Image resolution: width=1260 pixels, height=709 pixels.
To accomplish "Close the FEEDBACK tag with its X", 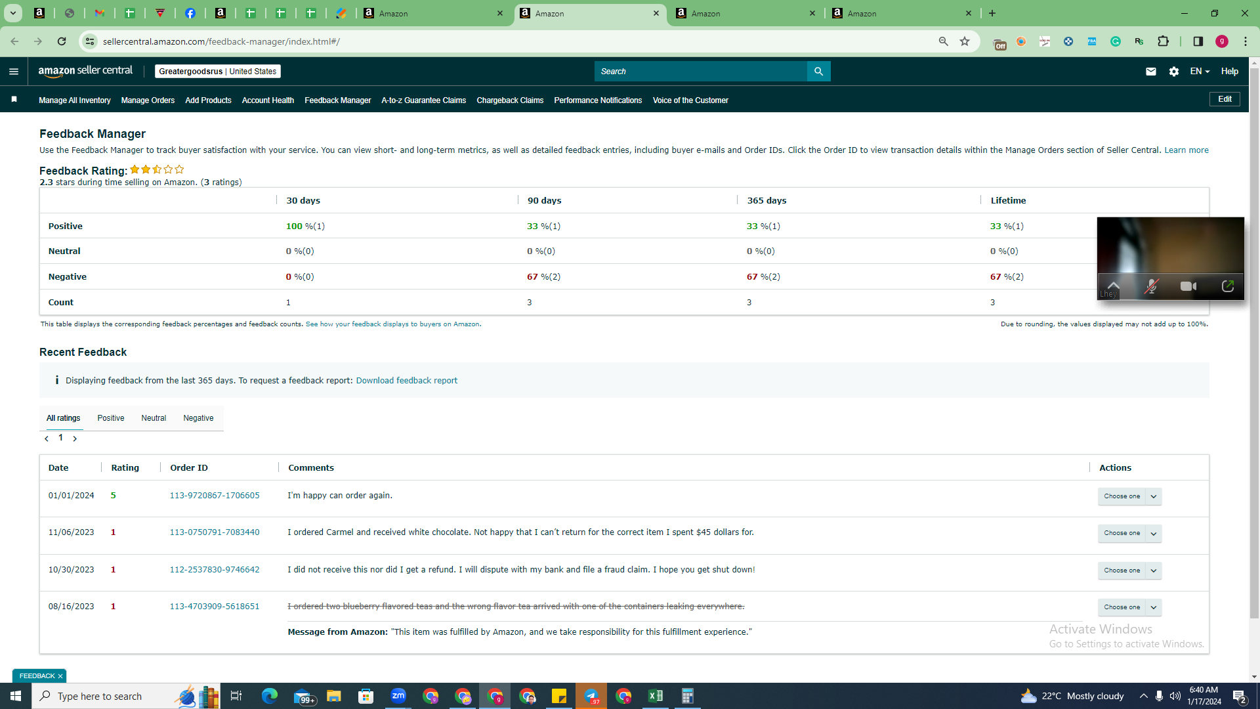I will click(60, 676).
